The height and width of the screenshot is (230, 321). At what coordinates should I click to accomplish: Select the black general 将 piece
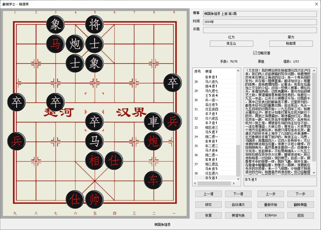tap(94, 24)
